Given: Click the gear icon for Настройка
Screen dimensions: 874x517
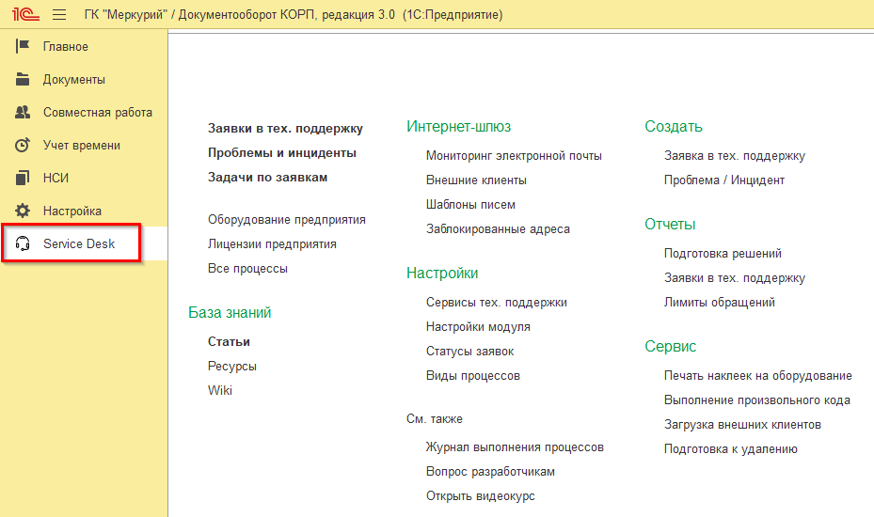Looking at the screenshot, I should point(24,211).
